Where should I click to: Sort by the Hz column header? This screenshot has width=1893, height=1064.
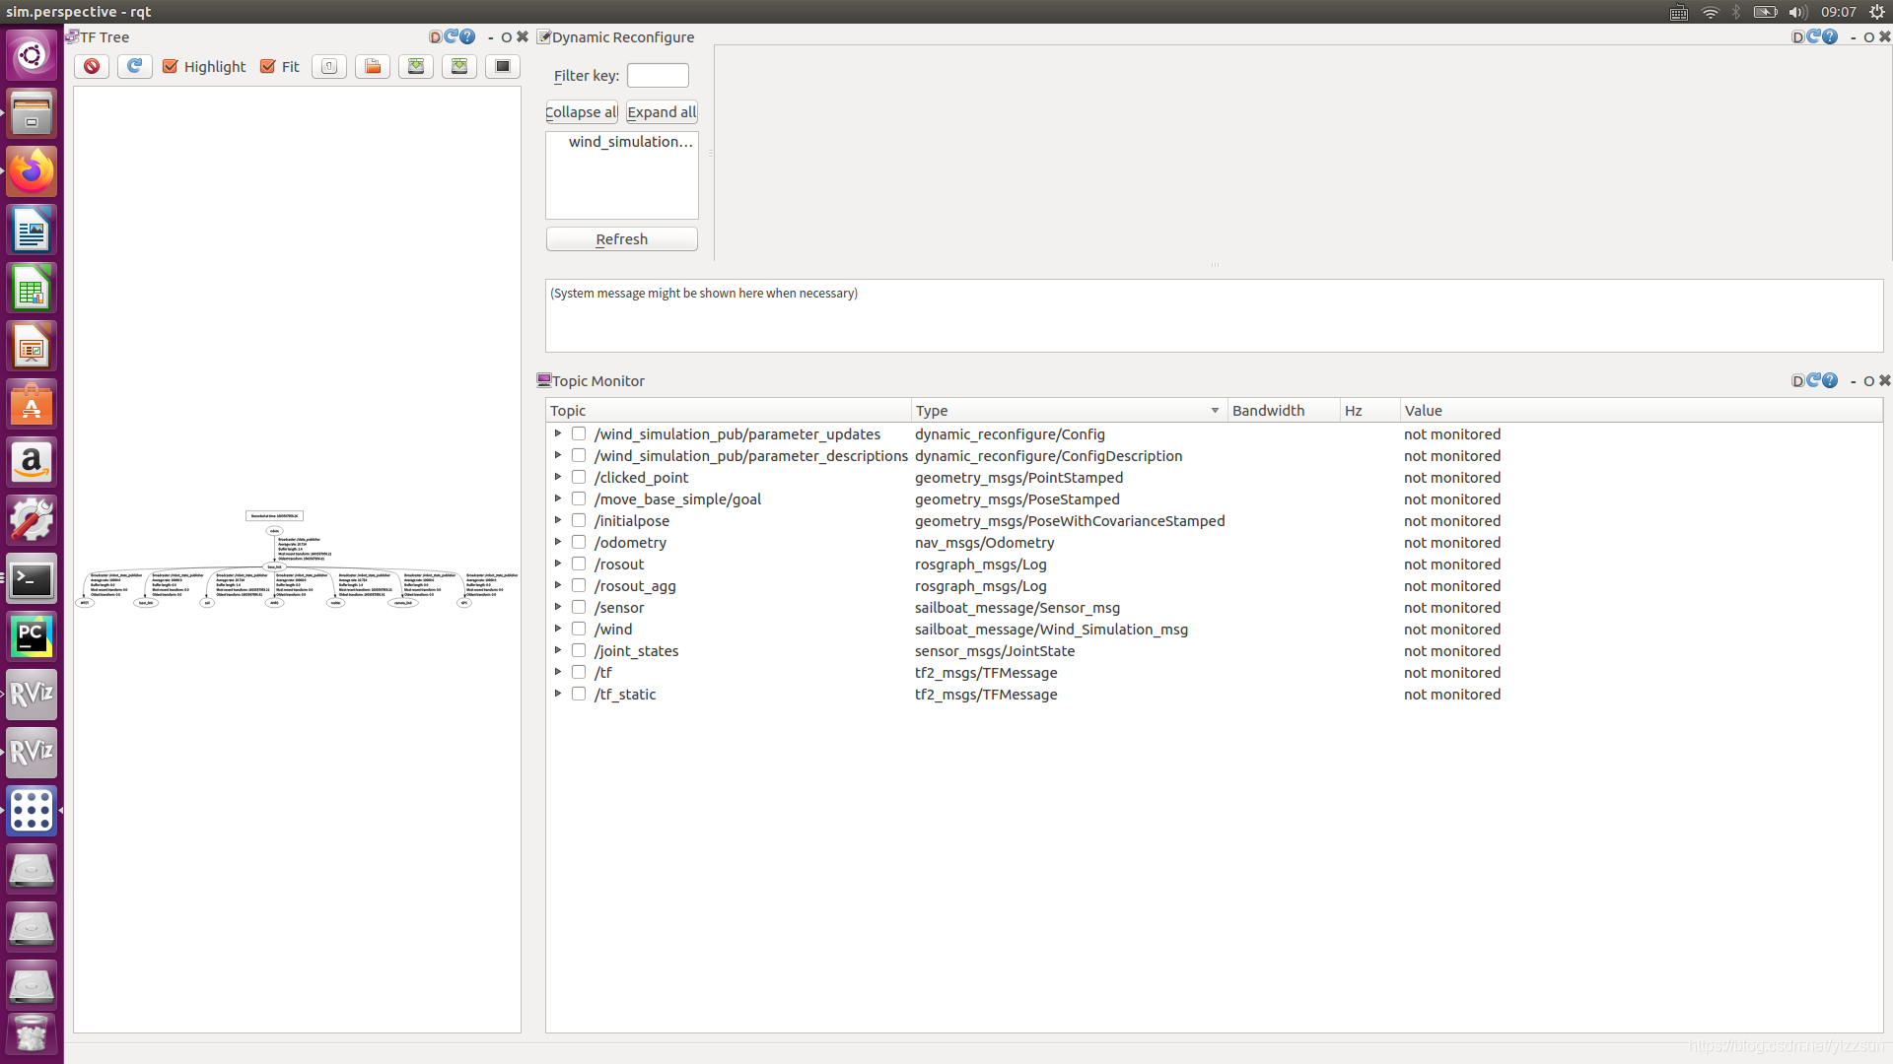[1369, 410]
